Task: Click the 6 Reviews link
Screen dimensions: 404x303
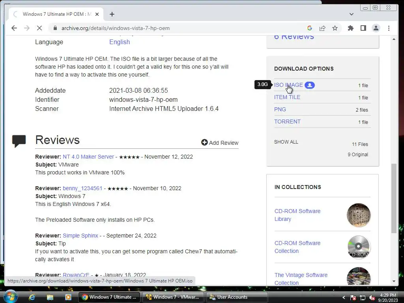Action: (x=294, y=37)
